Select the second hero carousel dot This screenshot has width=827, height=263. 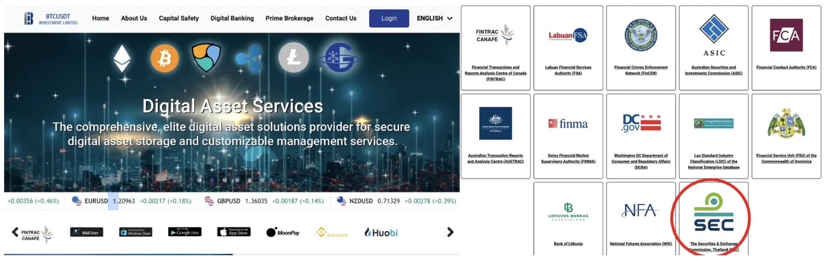coord(212,180)
